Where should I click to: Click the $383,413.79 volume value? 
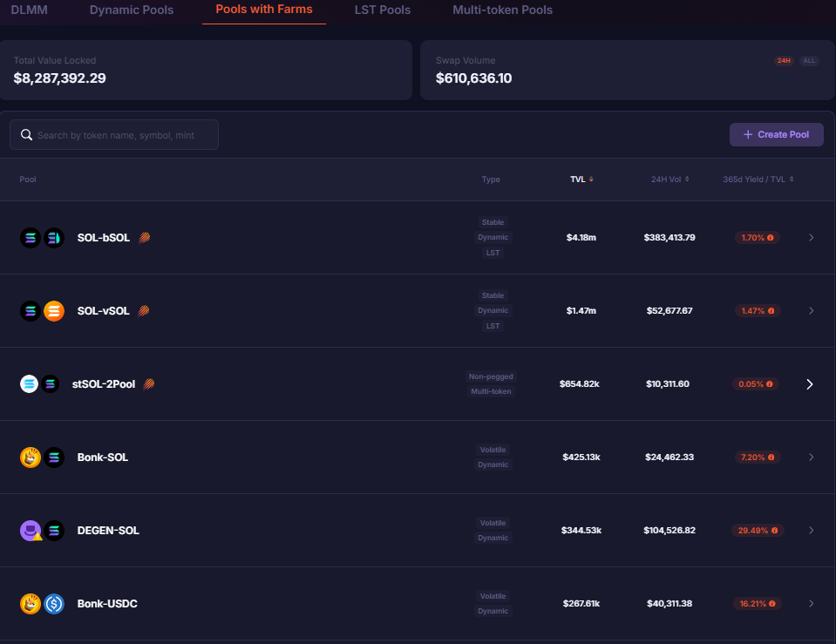[x=669, y=238]
